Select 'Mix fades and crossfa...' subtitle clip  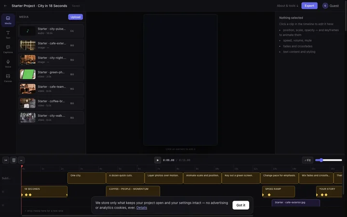point(316,178)
